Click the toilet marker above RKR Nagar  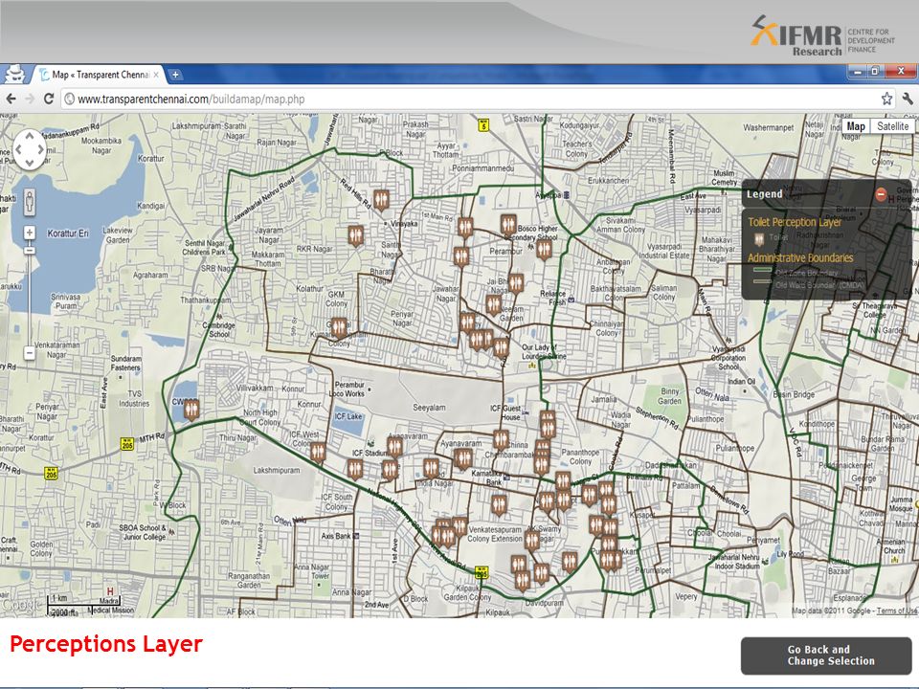355,236
